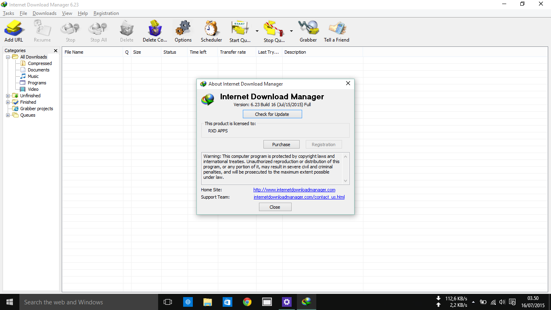Click the Q column header
551x310 pixels.
click(x=127, y=52)
